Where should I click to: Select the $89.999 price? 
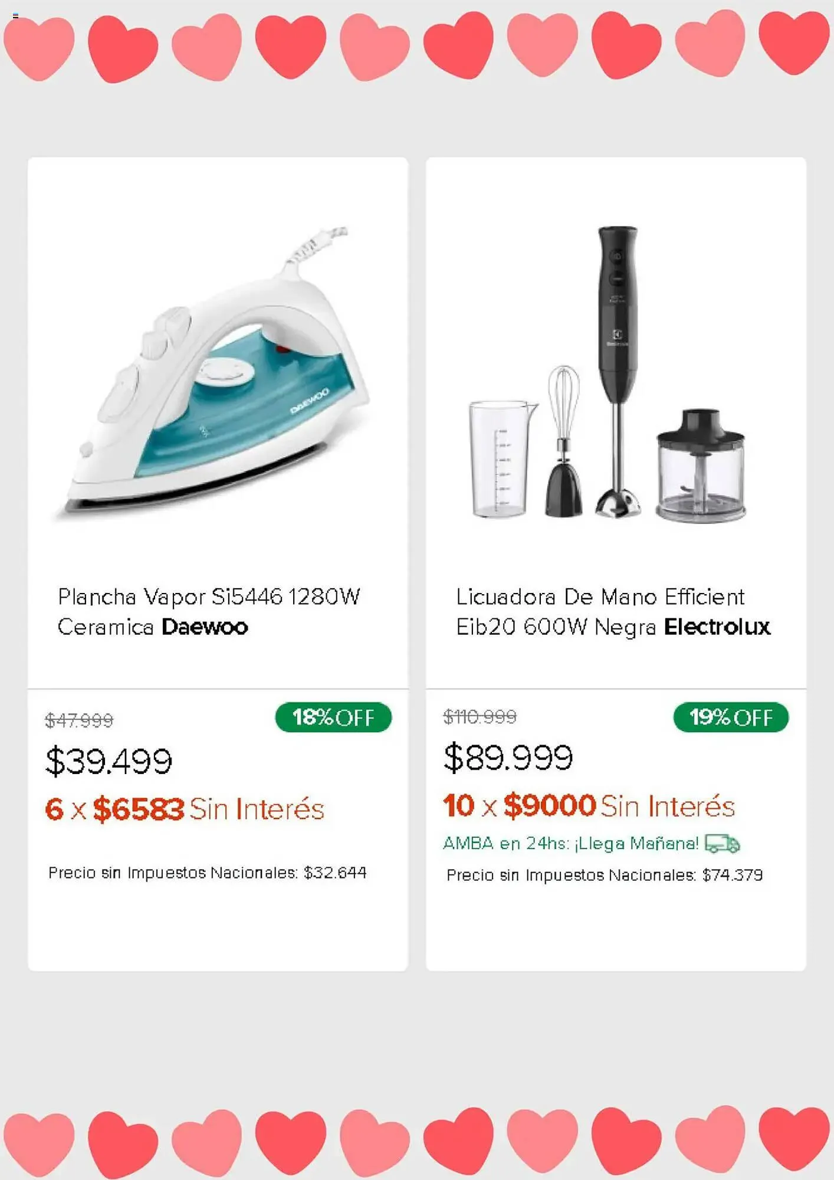(x=508, y=758)
